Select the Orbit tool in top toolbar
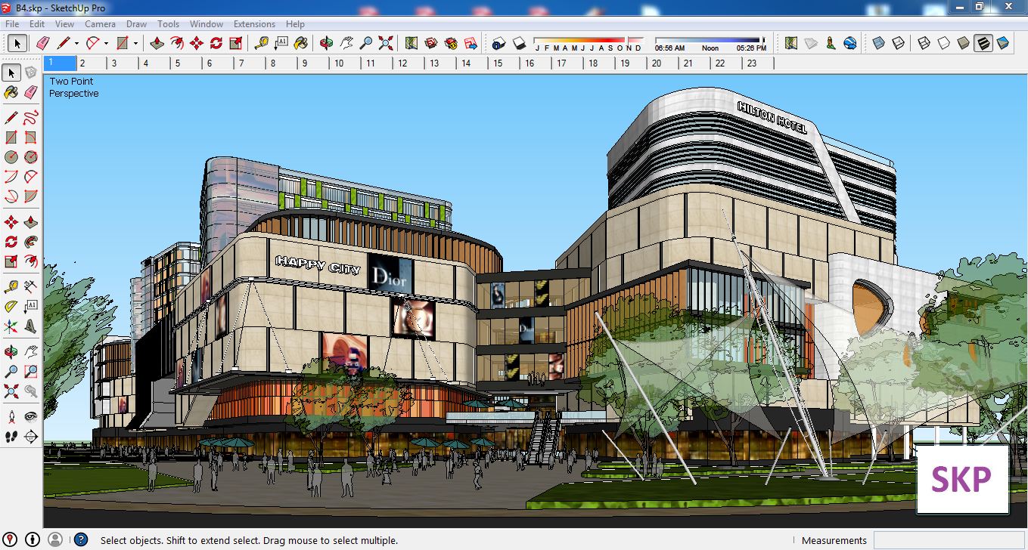 coord(326,43)
